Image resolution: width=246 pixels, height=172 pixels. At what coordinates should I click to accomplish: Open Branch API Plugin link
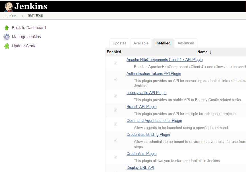pyautogui.click(x=142, y=107)
